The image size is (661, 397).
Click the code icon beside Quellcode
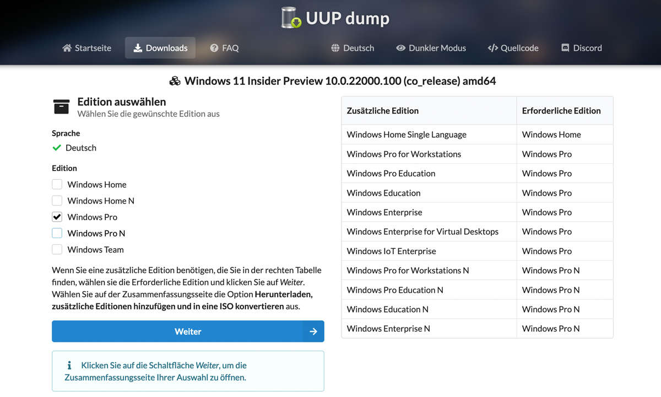[x=493, y=48]
